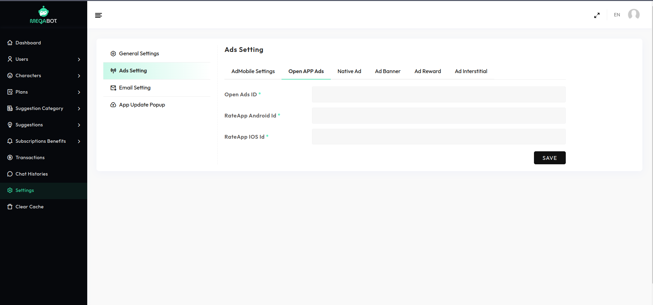
Task: Open the Ad Interstitial tab
Action: pyautogui.click(x=471, y=71)
